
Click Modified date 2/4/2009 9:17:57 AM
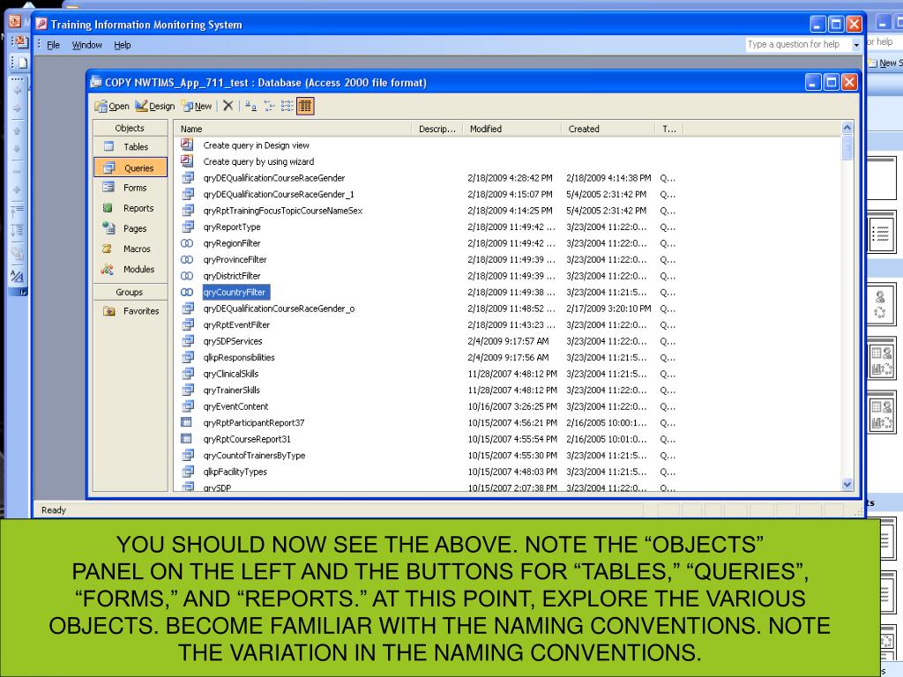click(x=509, y=341)
